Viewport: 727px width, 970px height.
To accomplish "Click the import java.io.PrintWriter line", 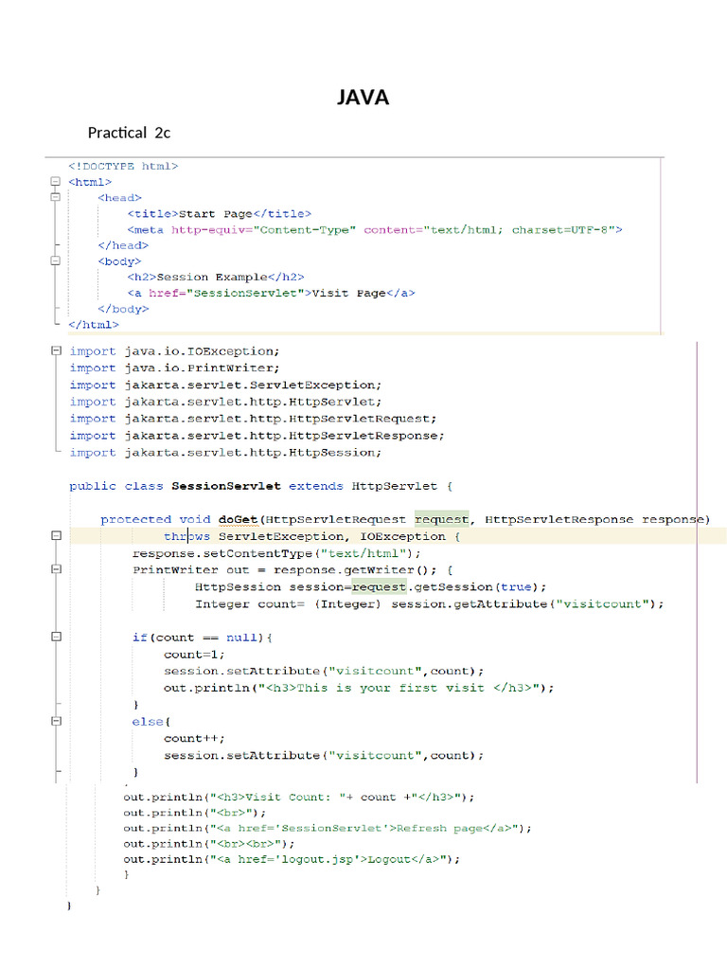I will [x=174, y=368].
